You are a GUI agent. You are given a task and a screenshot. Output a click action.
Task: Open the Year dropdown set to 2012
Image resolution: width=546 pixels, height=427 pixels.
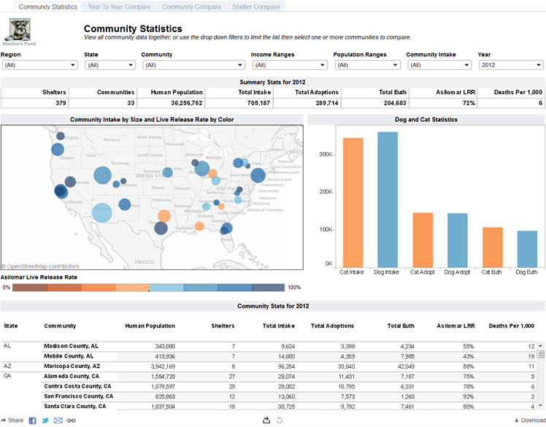tap(511, 65)
